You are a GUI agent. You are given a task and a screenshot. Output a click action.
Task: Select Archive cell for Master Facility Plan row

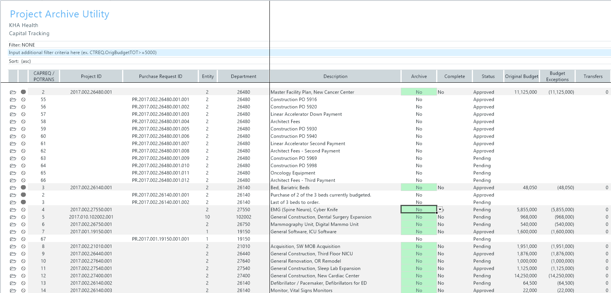419,92
